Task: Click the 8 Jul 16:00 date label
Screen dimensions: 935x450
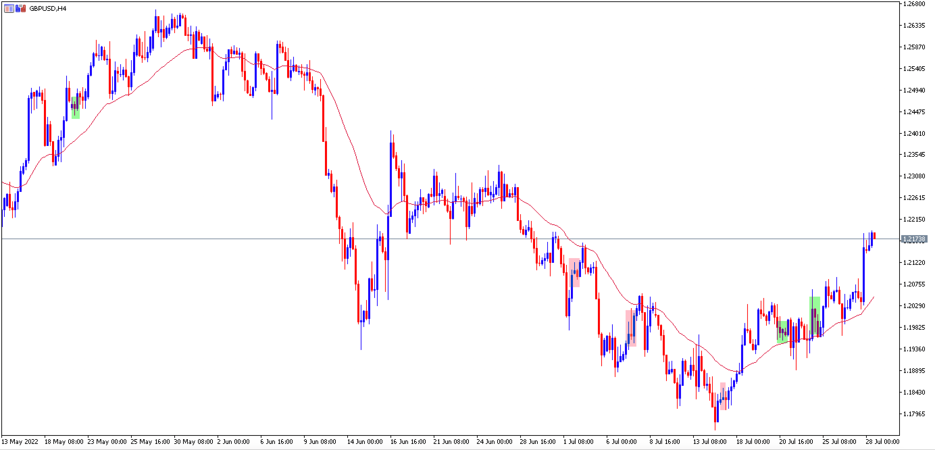Action: [x=664, y=442]
